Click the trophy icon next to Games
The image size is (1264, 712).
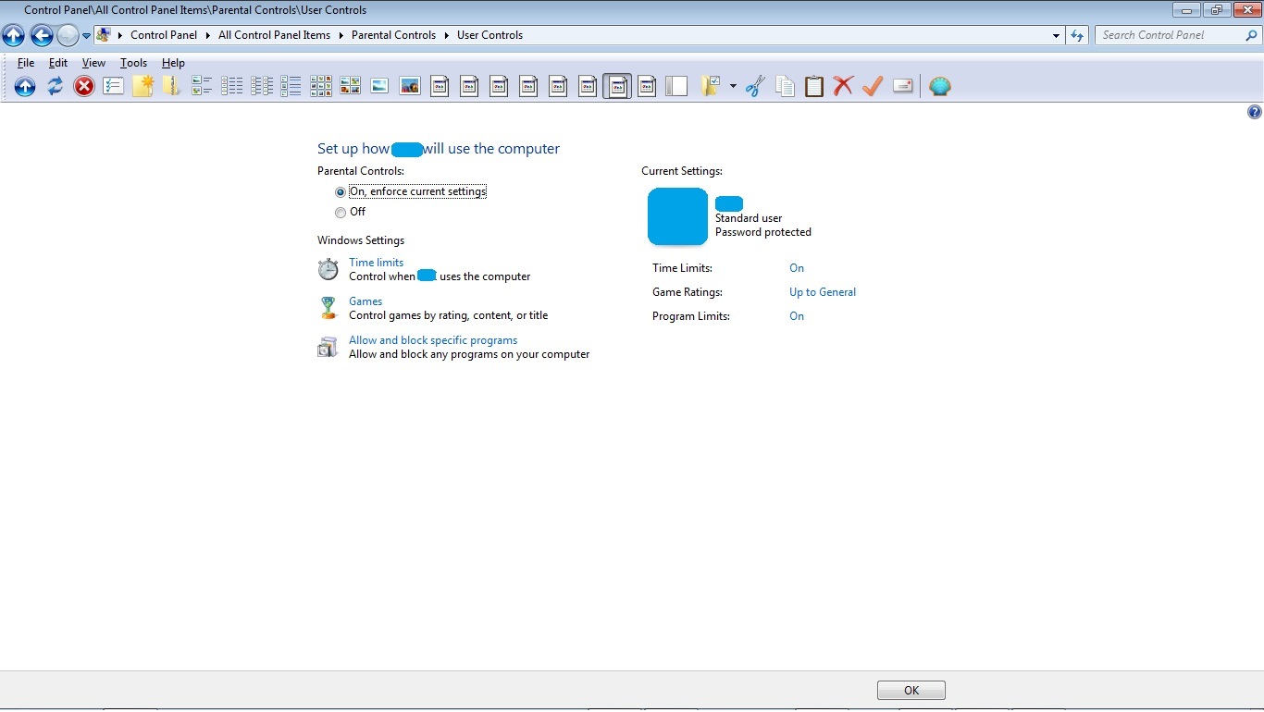pos(328,308)
